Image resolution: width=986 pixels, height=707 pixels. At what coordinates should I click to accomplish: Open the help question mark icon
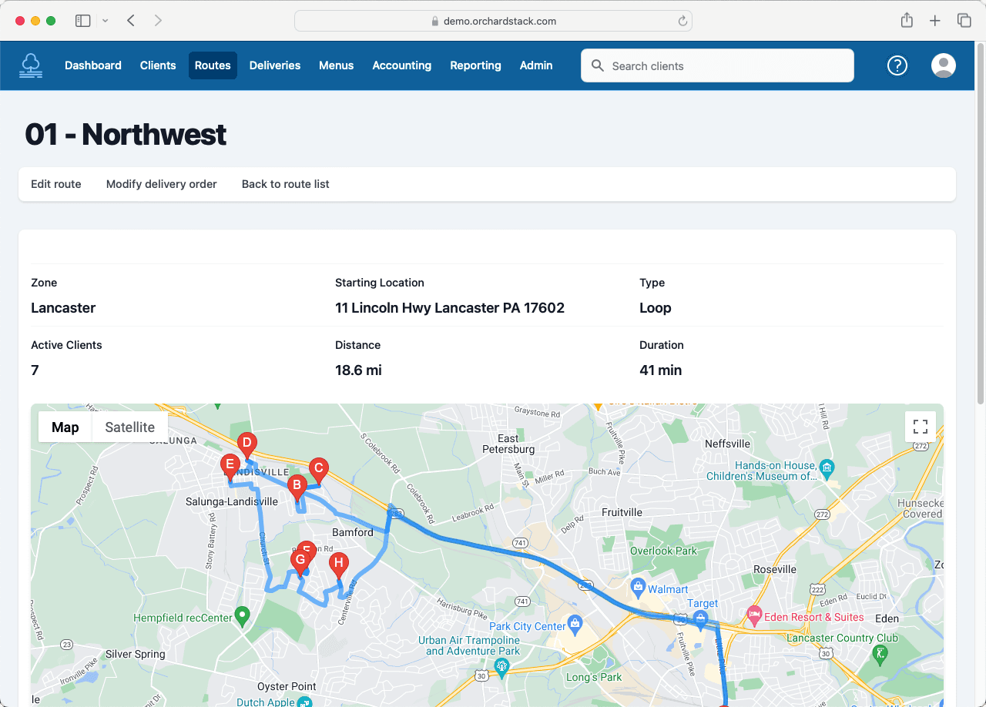(x=897, y=65)
